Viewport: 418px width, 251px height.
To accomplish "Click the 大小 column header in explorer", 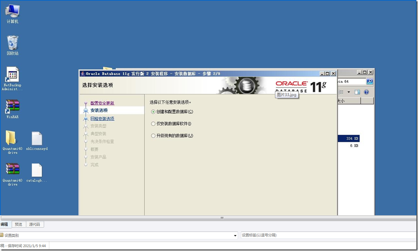I will (349, 101).
